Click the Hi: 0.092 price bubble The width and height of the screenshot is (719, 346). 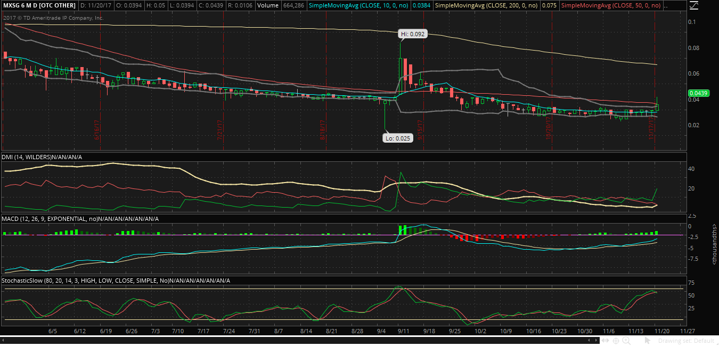(413, 34)
